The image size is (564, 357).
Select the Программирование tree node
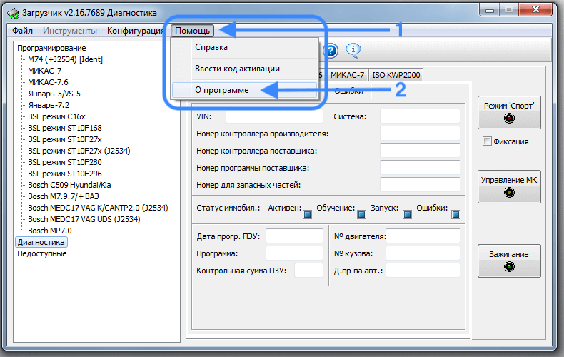tap(51, 48)
